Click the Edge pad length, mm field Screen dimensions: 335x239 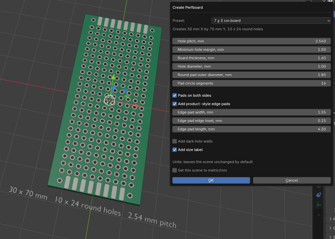tap(252, 129)
